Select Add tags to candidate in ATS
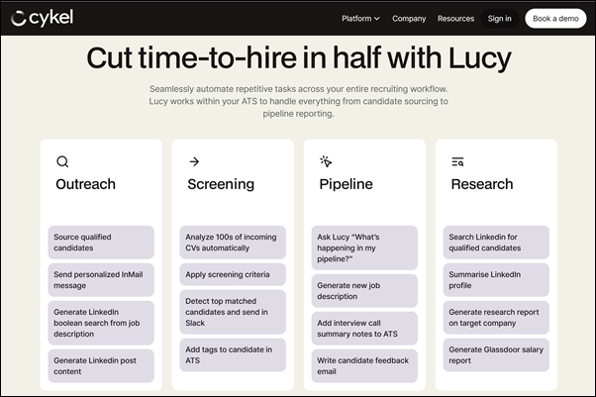596x397 pixels. pyautogui.click(x=233, y=354)
